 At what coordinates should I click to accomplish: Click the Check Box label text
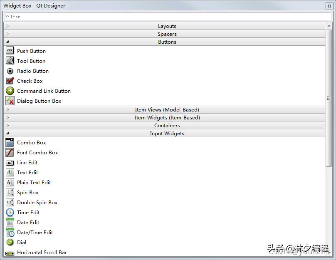coord(30,81)
